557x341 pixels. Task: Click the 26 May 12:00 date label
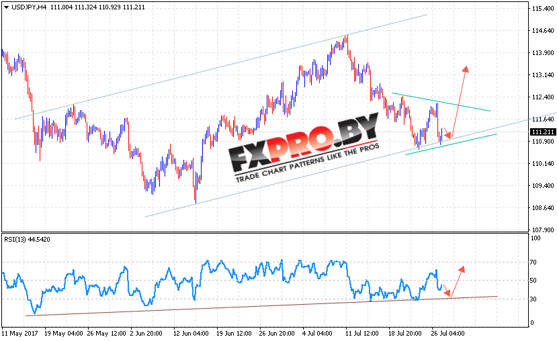tap(107, 334)
